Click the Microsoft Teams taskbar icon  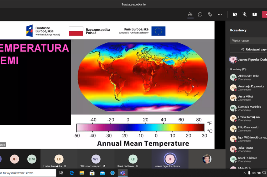(122, 173)
